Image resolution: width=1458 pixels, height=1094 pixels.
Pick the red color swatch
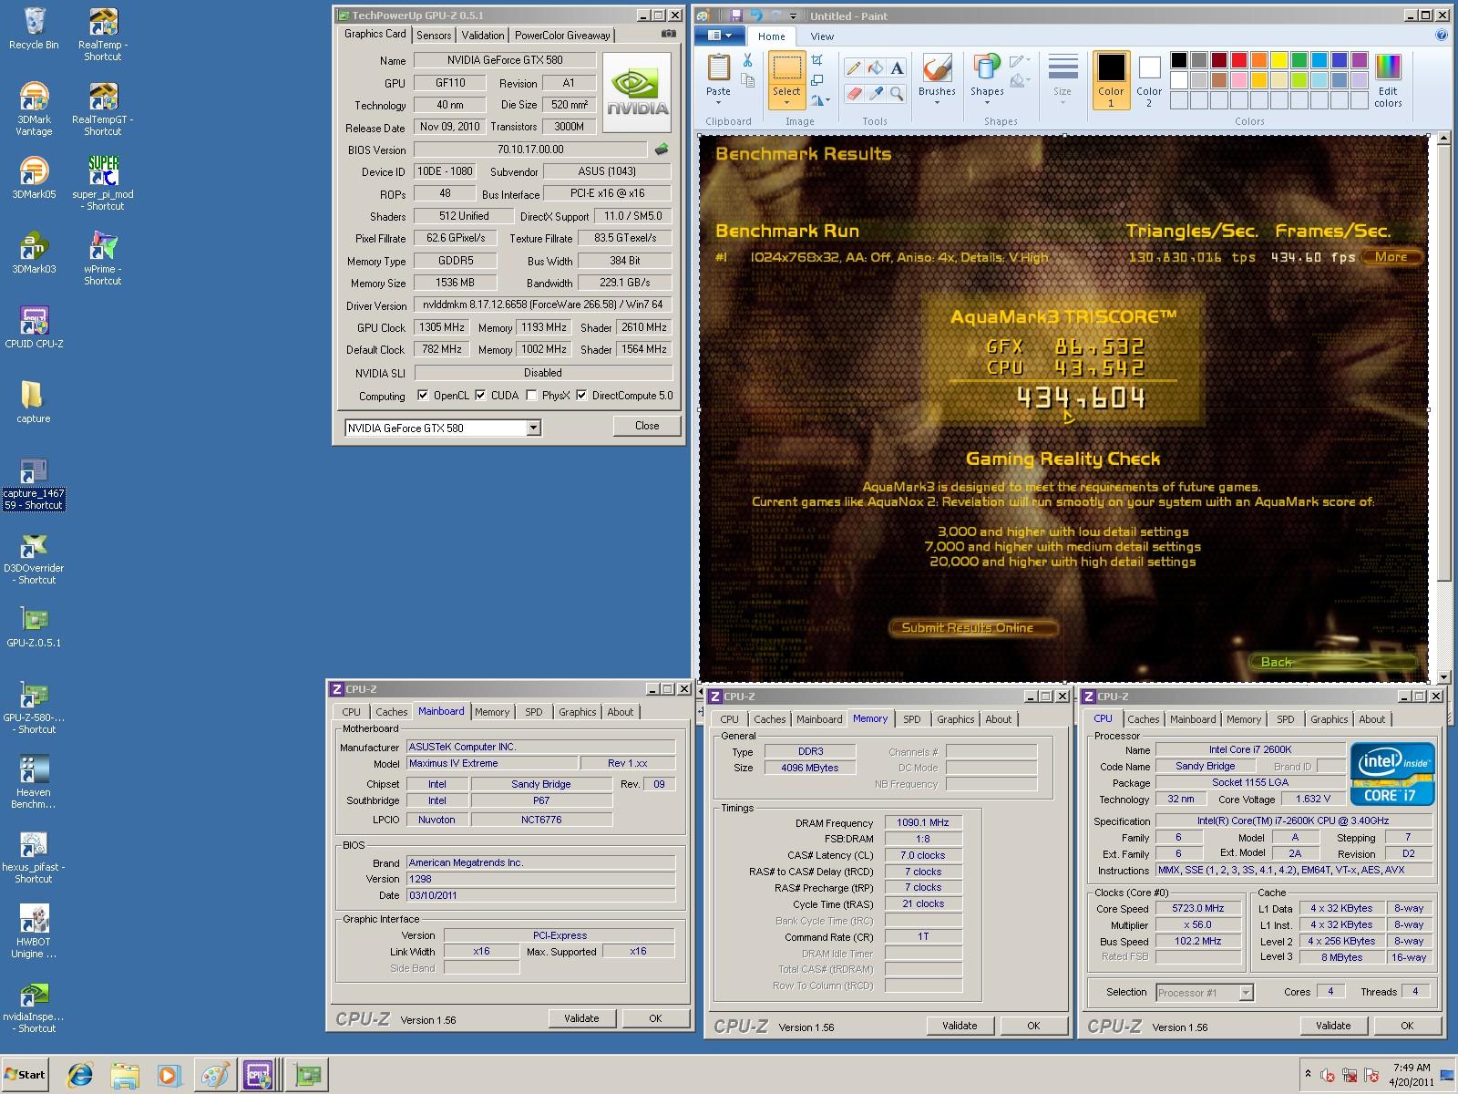1239,60
